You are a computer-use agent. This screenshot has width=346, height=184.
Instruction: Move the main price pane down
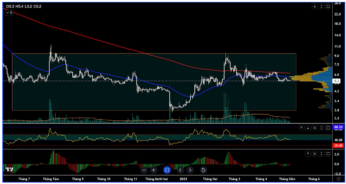coord(315,6)
